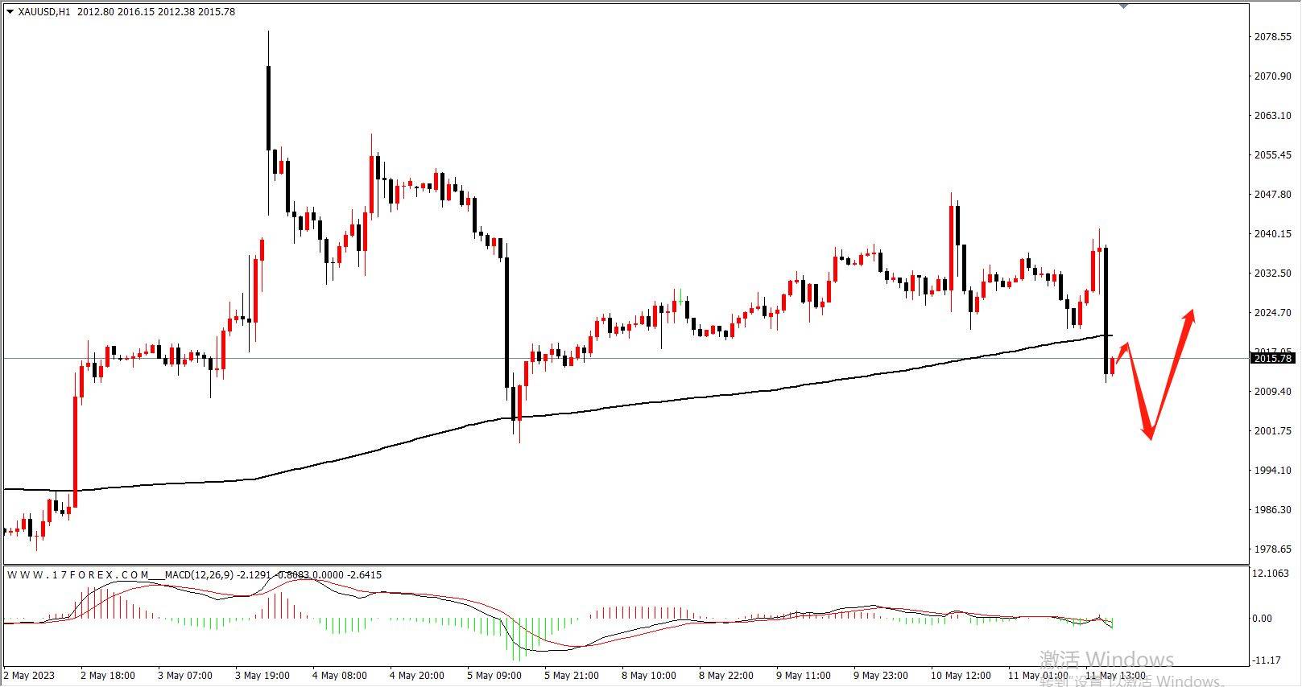Viewport: 1302px width, 687px height.
Task: Click the -11.17 value on the MACD axis
Action: pos(1265,660)
